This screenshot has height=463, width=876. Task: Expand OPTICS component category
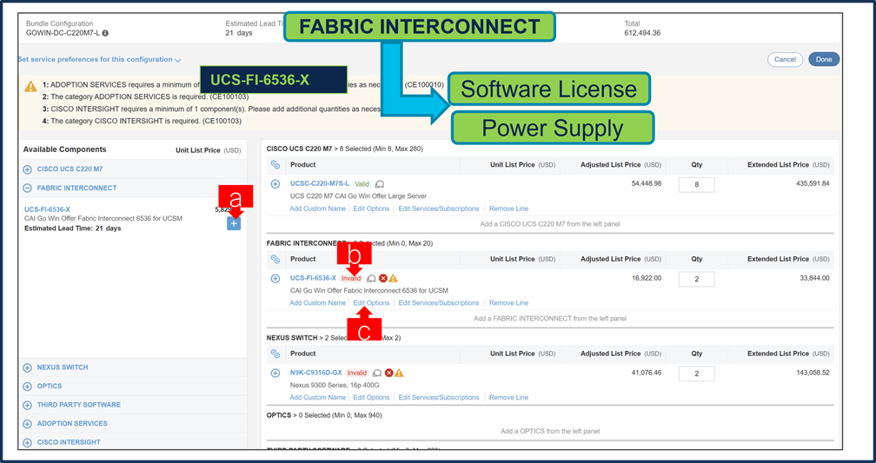click(x=28, y=387)
